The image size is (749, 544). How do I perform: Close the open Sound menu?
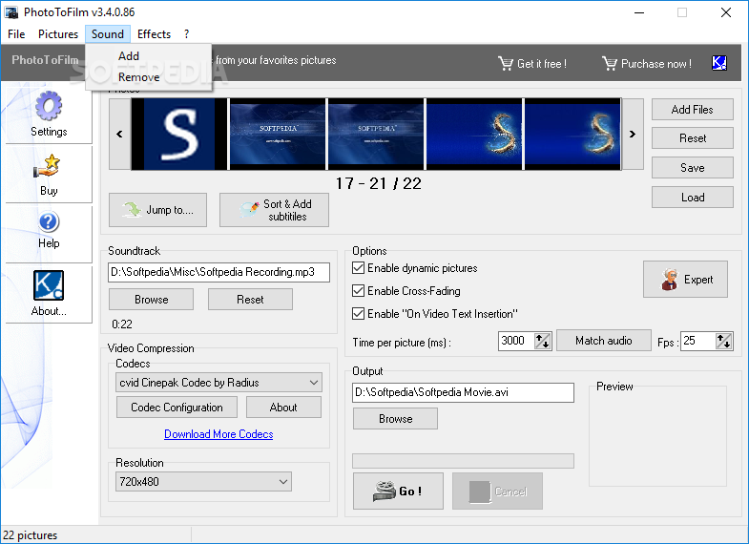click(108, 34)
